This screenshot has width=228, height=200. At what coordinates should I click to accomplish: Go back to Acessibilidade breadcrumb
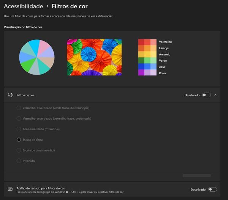tap(23, 6)
